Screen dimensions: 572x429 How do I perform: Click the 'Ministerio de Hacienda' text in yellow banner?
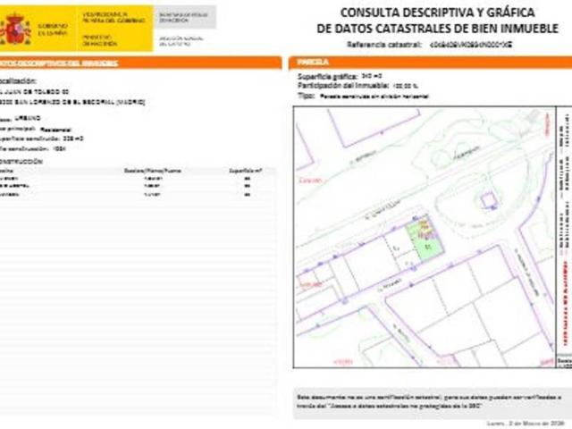(99, 40)
